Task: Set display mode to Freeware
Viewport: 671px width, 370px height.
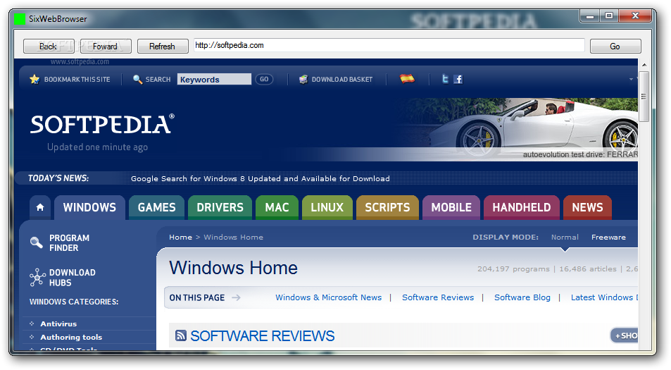Action: click(x=608, y=238)
